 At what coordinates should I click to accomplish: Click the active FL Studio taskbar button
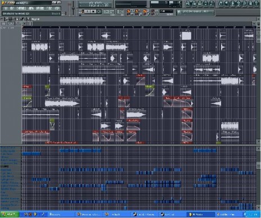tap(201, 214)
